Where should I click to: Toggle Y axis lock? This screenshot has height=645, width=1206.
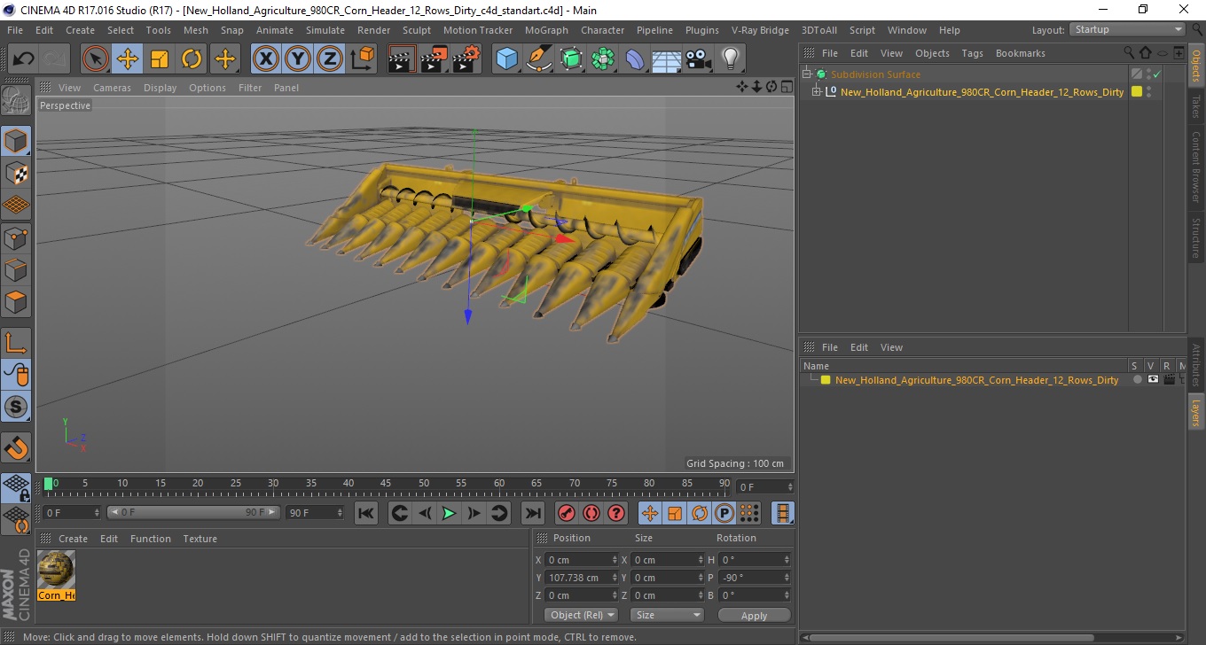(297, 59)
